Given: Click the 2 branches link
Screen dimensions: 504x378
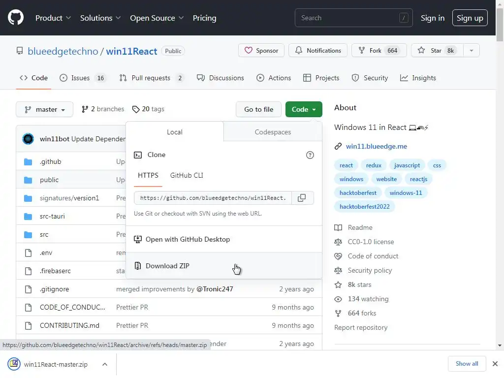Looking at the screenshot, I should pos(103,109).
